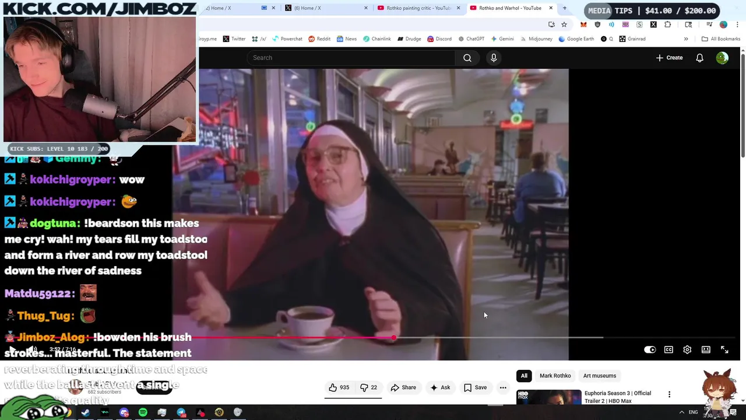Viewport: 746px width, 420px height.
Task: Click the page vertical scrollbar
Action: (743, 105)
